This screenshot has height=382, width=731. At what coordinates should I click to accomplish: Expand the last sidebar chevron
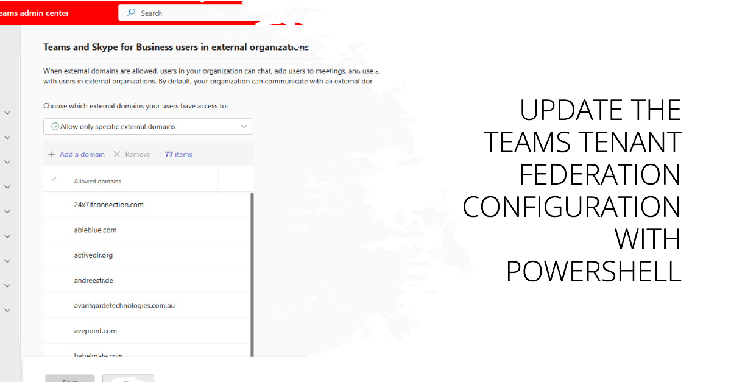click(x=7, y=310)
